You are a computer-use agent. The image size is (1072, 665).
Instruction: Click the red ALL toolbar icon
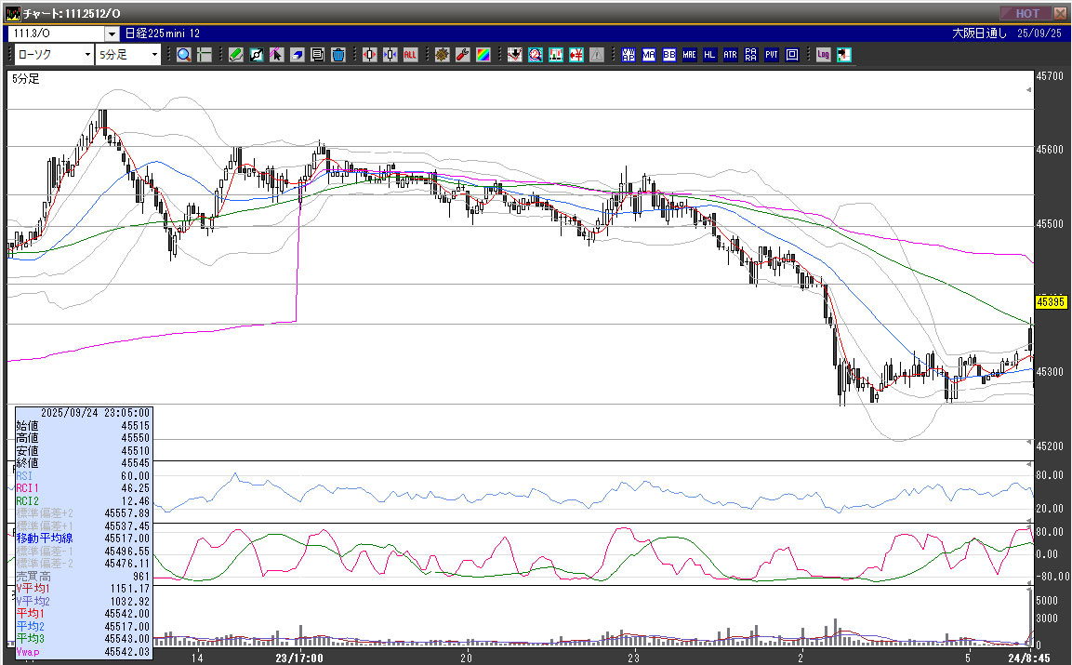[410, 55]
